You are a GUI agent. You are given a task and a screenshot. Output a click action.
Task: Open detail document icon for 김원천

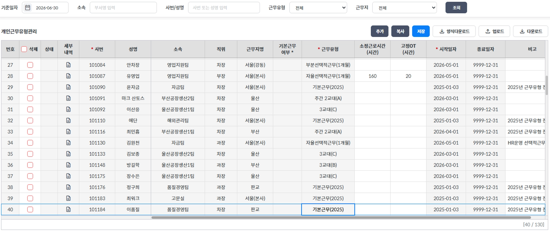(68, 143)
